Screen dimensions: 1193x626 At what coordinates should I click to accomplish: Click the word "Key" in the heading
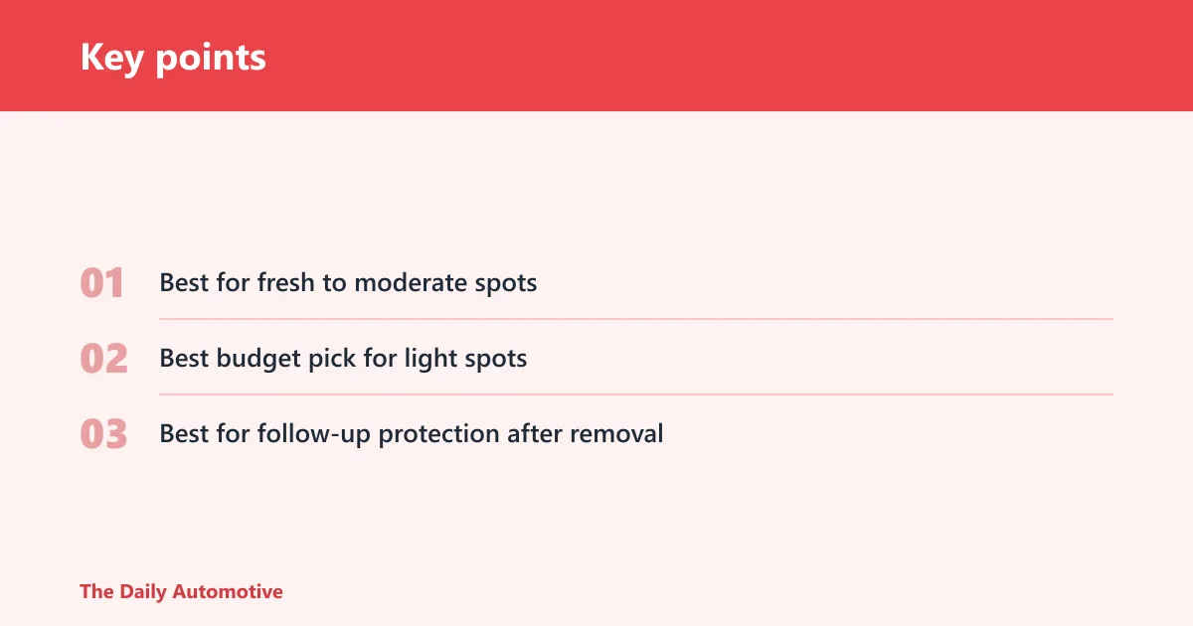[x=113, y=58]
